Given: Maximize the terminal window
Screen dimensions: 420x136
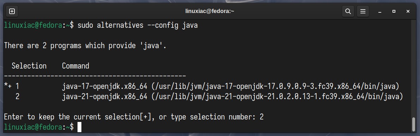Looking at the screenshot, I should [x=394, y=11].
